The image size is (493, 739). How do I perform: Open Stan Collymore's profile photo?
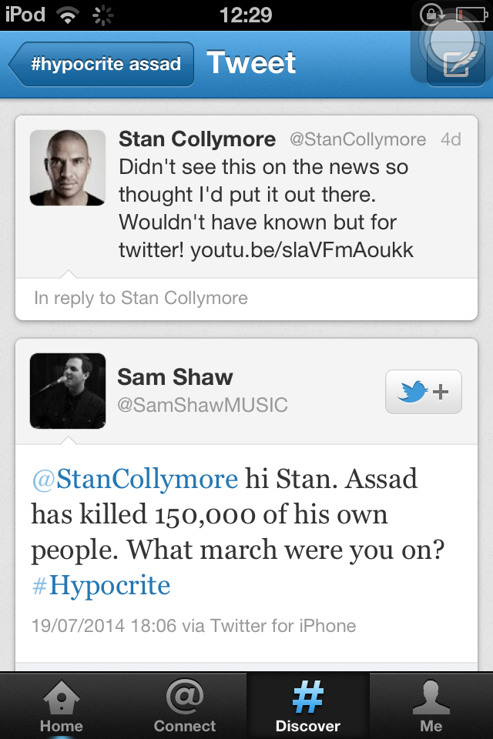[68, 168]
